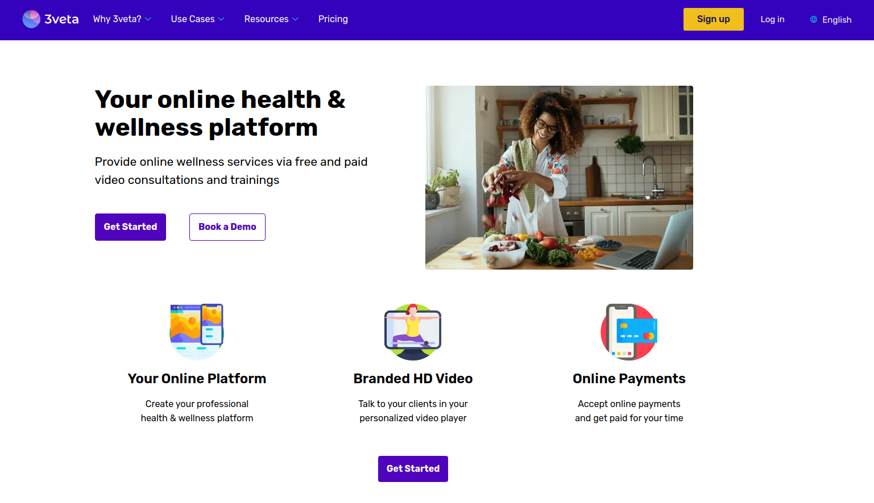Viewport: 874px width, 503px height.
Task: Click the Your Online Platform illustration icon
Action: tap(197, 332)
